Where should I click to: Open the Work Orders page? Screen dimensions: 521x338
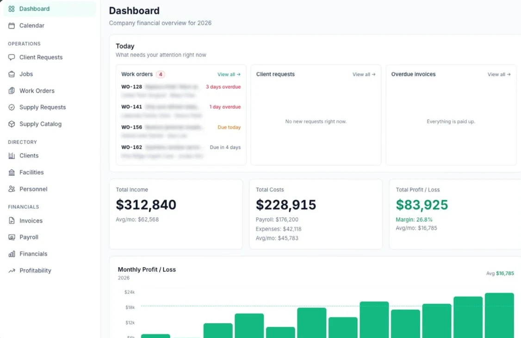[x=50, y=91]
